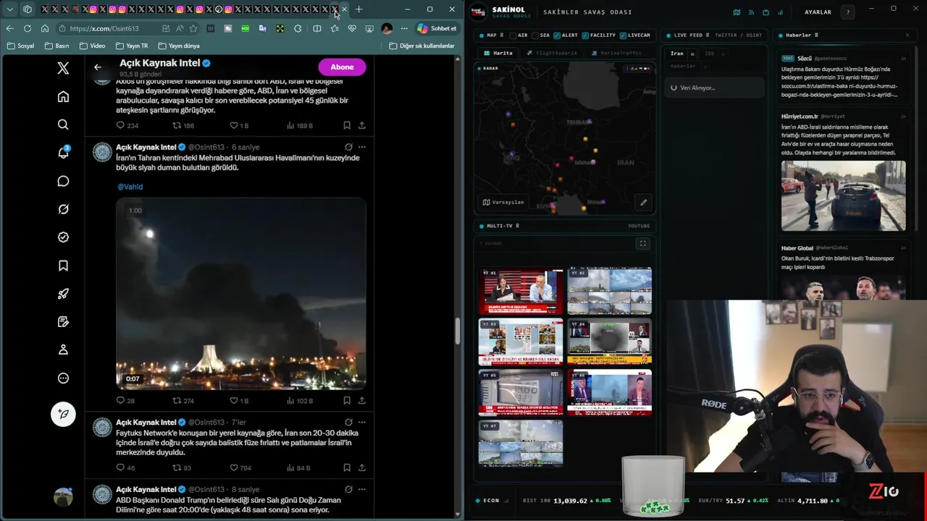Image resolution: width=927 pixels, height=521 pixels.
Task: Open Hürriyet news car image
Action: coord(843,195)
